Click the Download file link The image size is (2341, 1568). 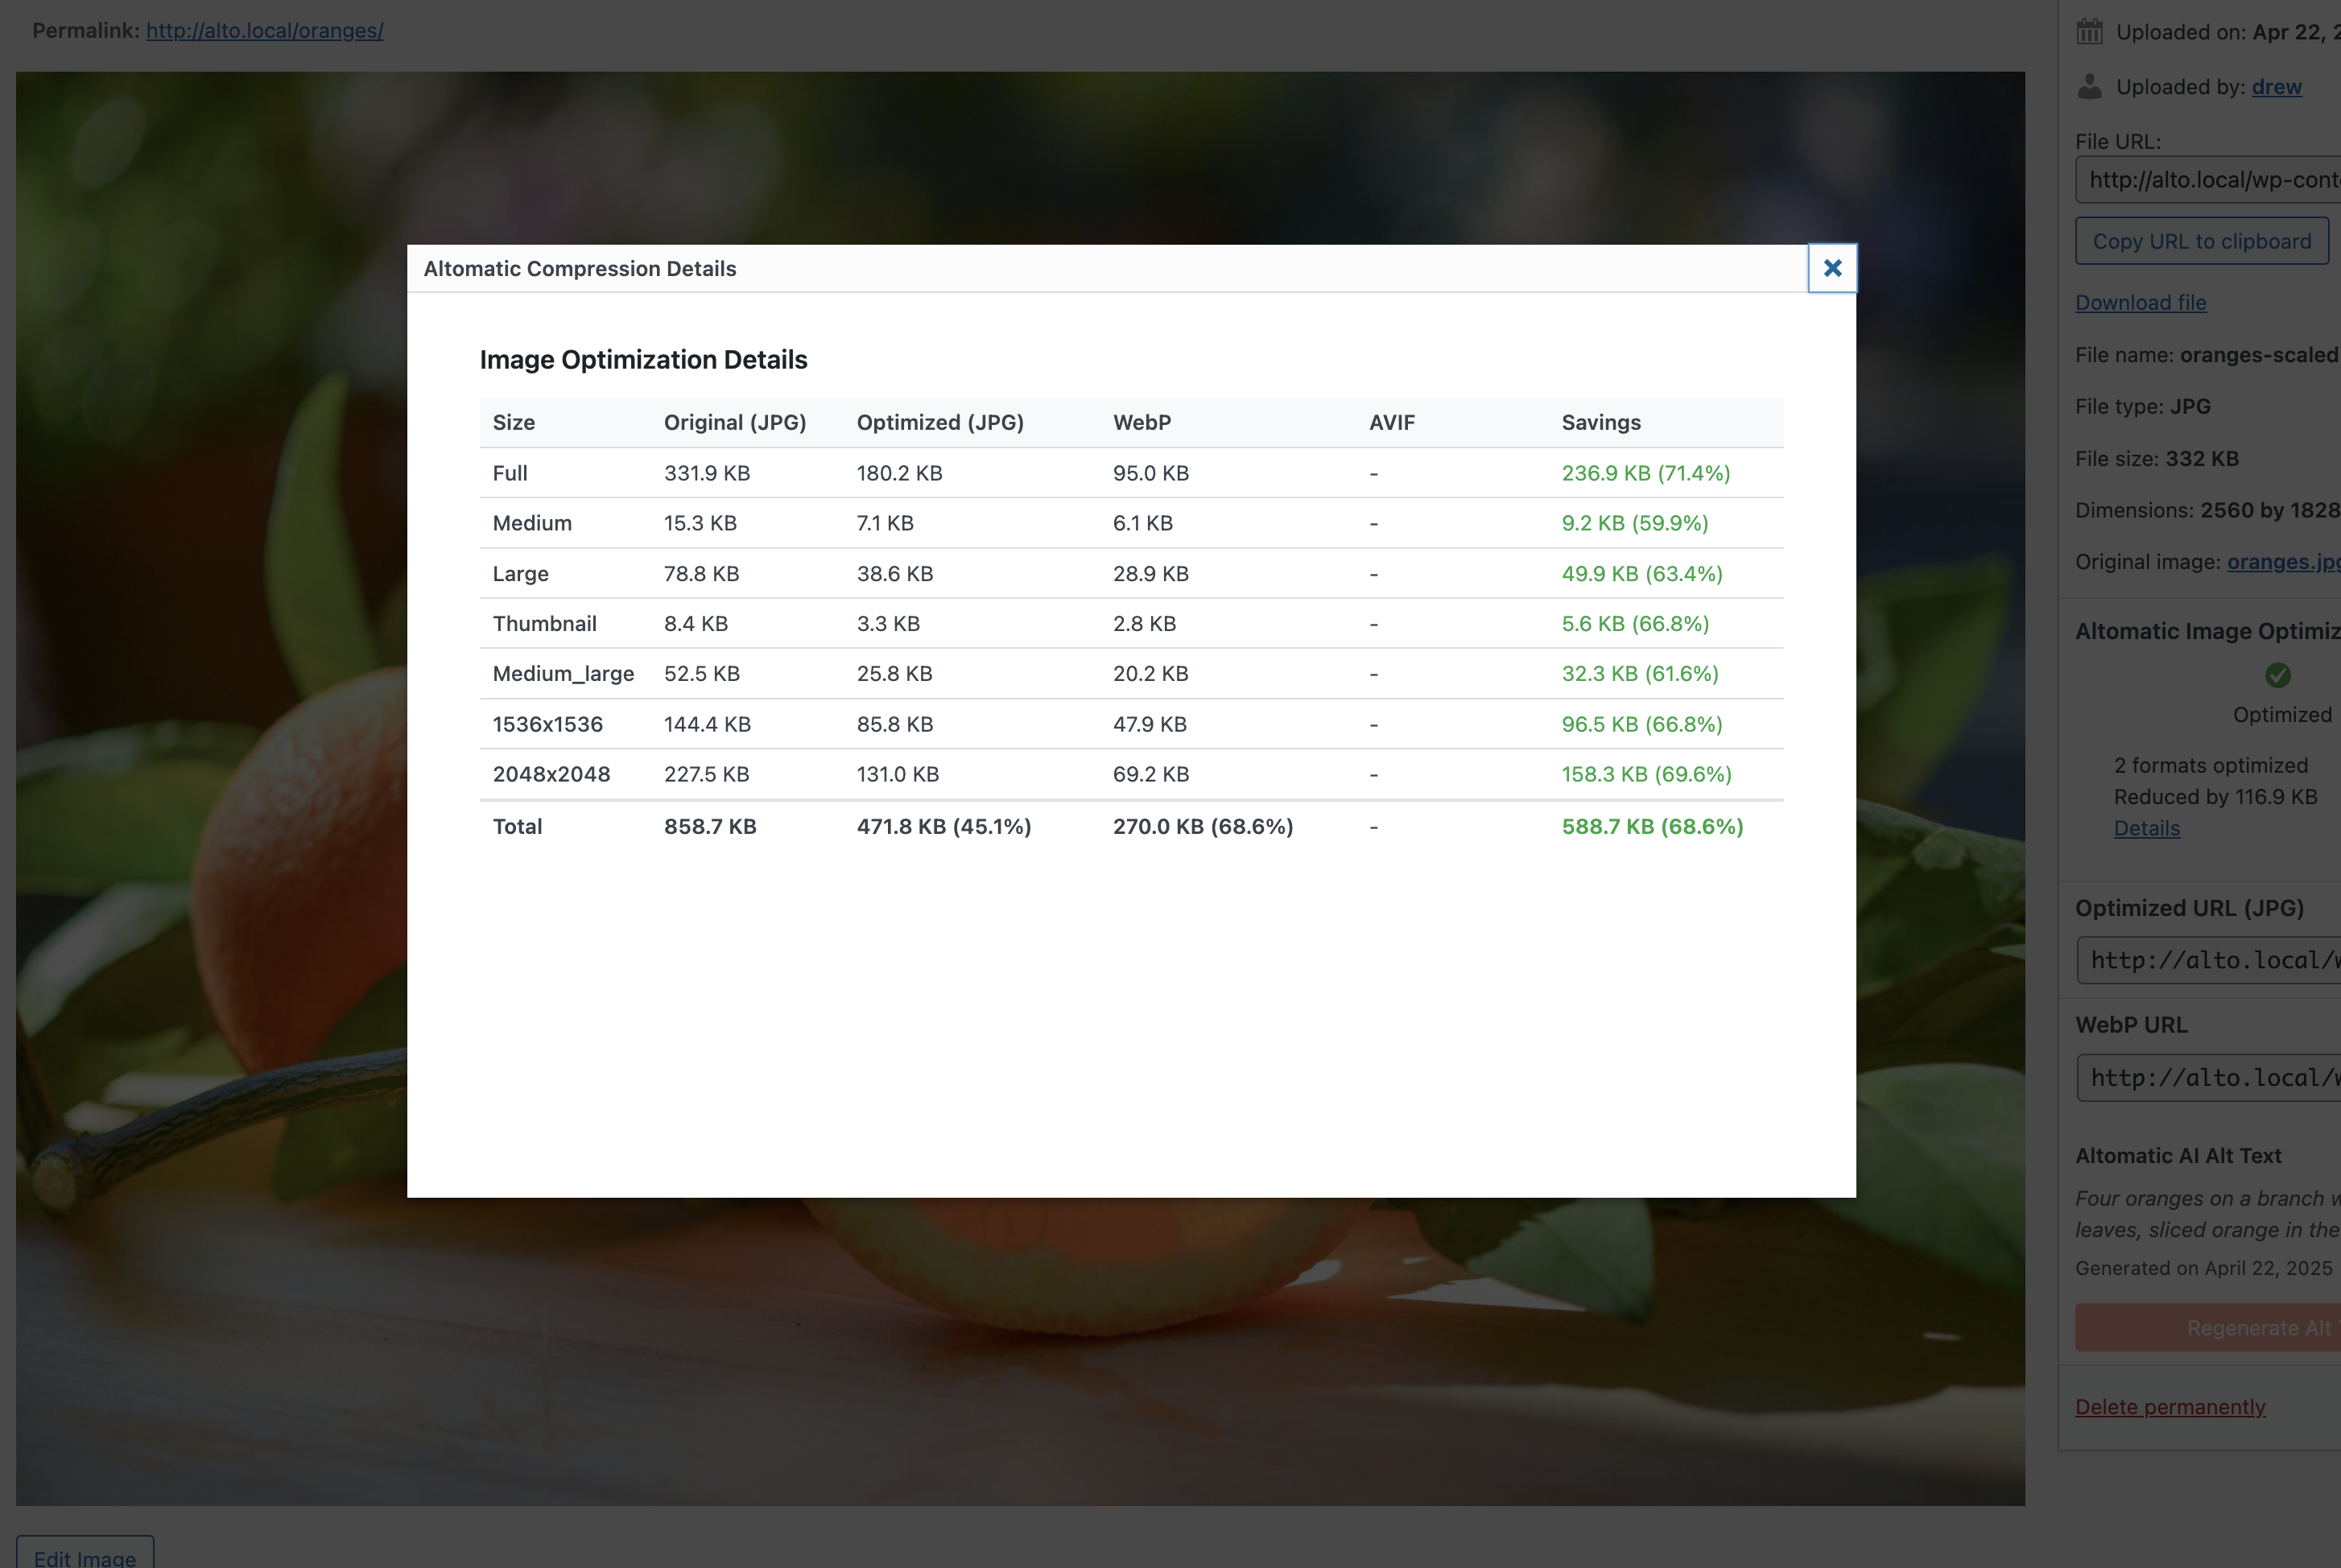(2140, 302)
